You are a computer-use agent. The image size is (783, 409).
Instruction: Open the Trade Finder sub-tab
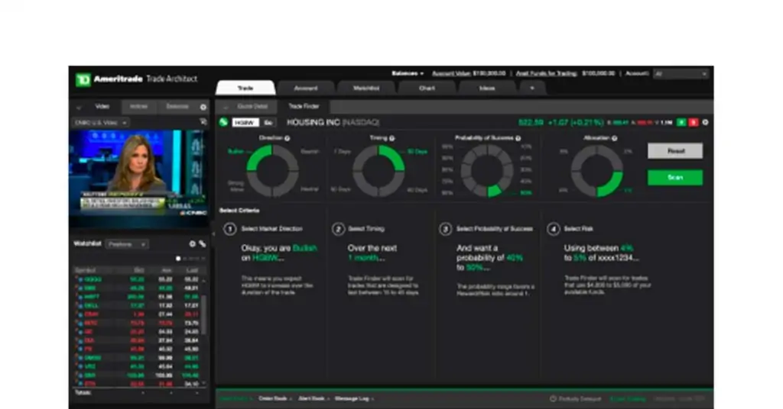click(304, 107)
